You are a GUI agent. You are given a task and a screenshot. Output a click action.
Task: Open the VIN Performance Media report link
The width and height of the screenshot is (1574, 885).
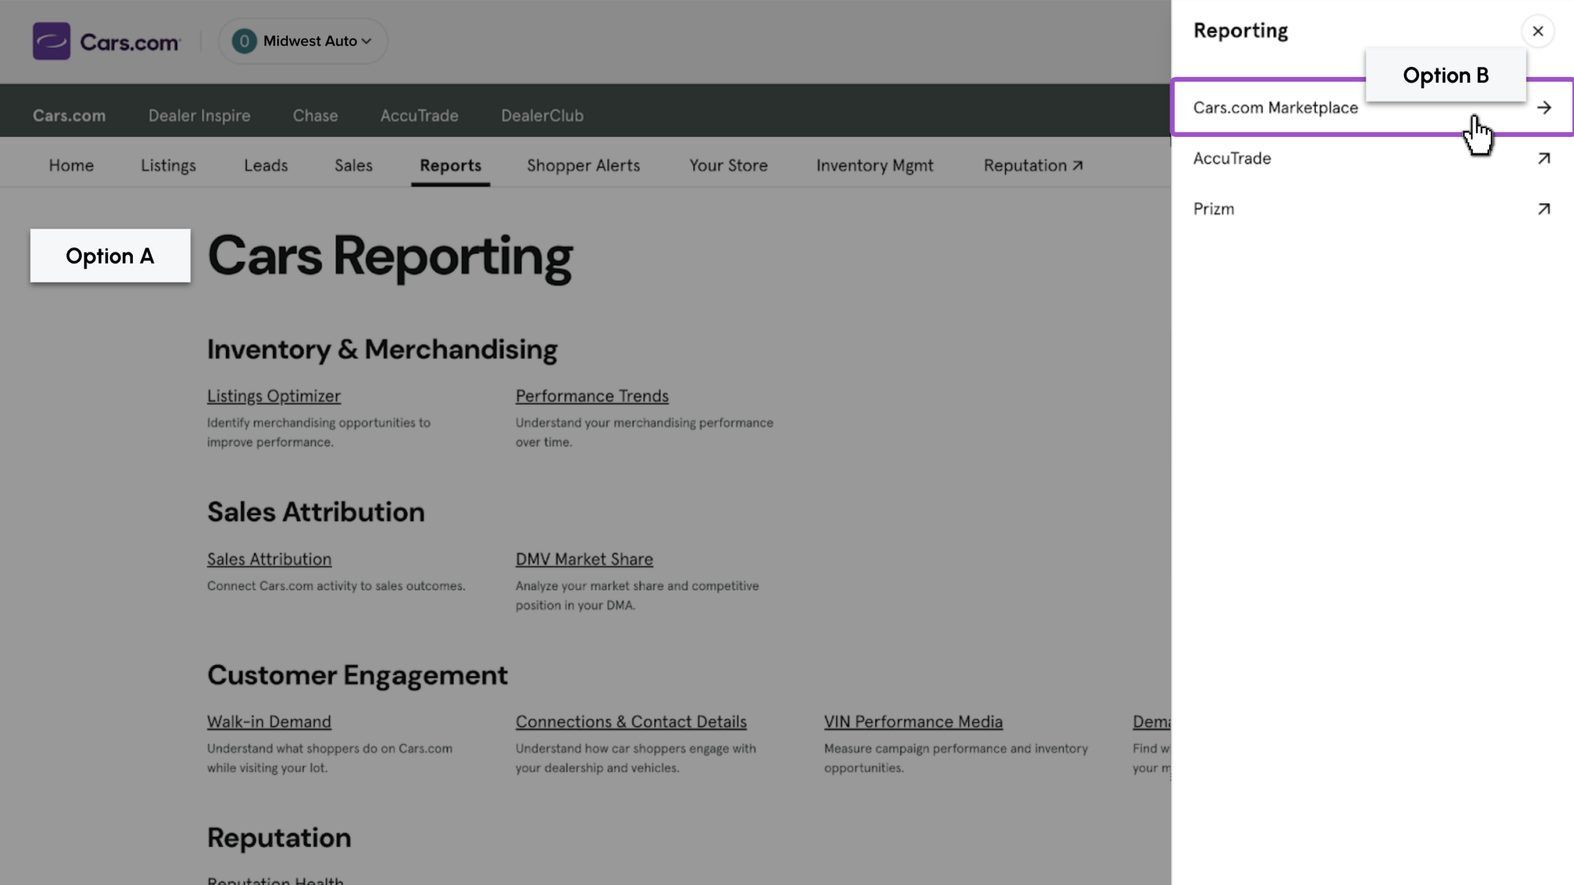913,722
